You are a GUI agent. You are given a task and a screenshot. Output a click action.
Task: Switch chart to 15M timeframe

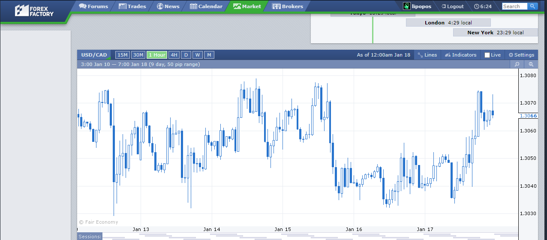coord(123,55)
